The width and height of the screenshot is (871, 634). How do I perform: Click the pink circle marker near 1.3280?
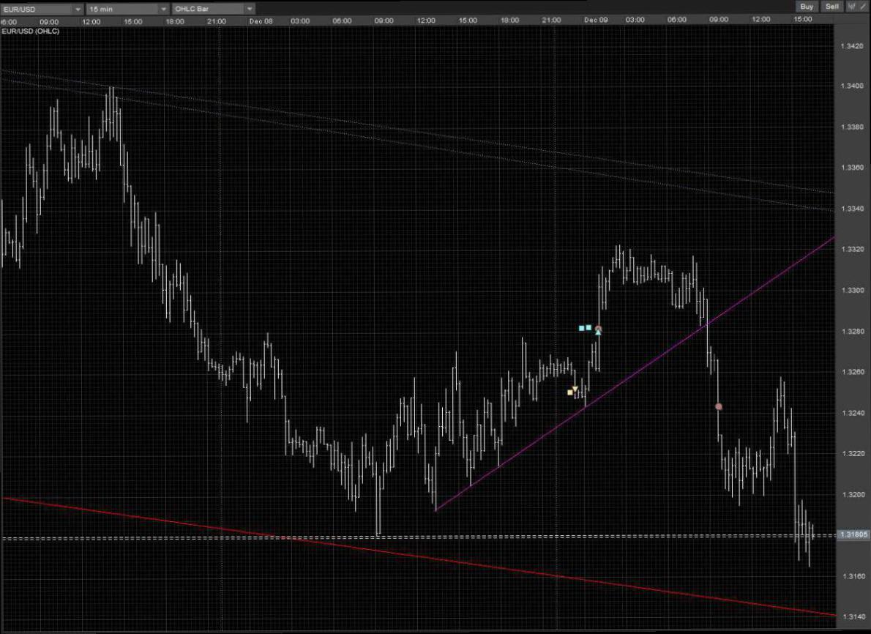pyautogui.click(x=598, y=329)
